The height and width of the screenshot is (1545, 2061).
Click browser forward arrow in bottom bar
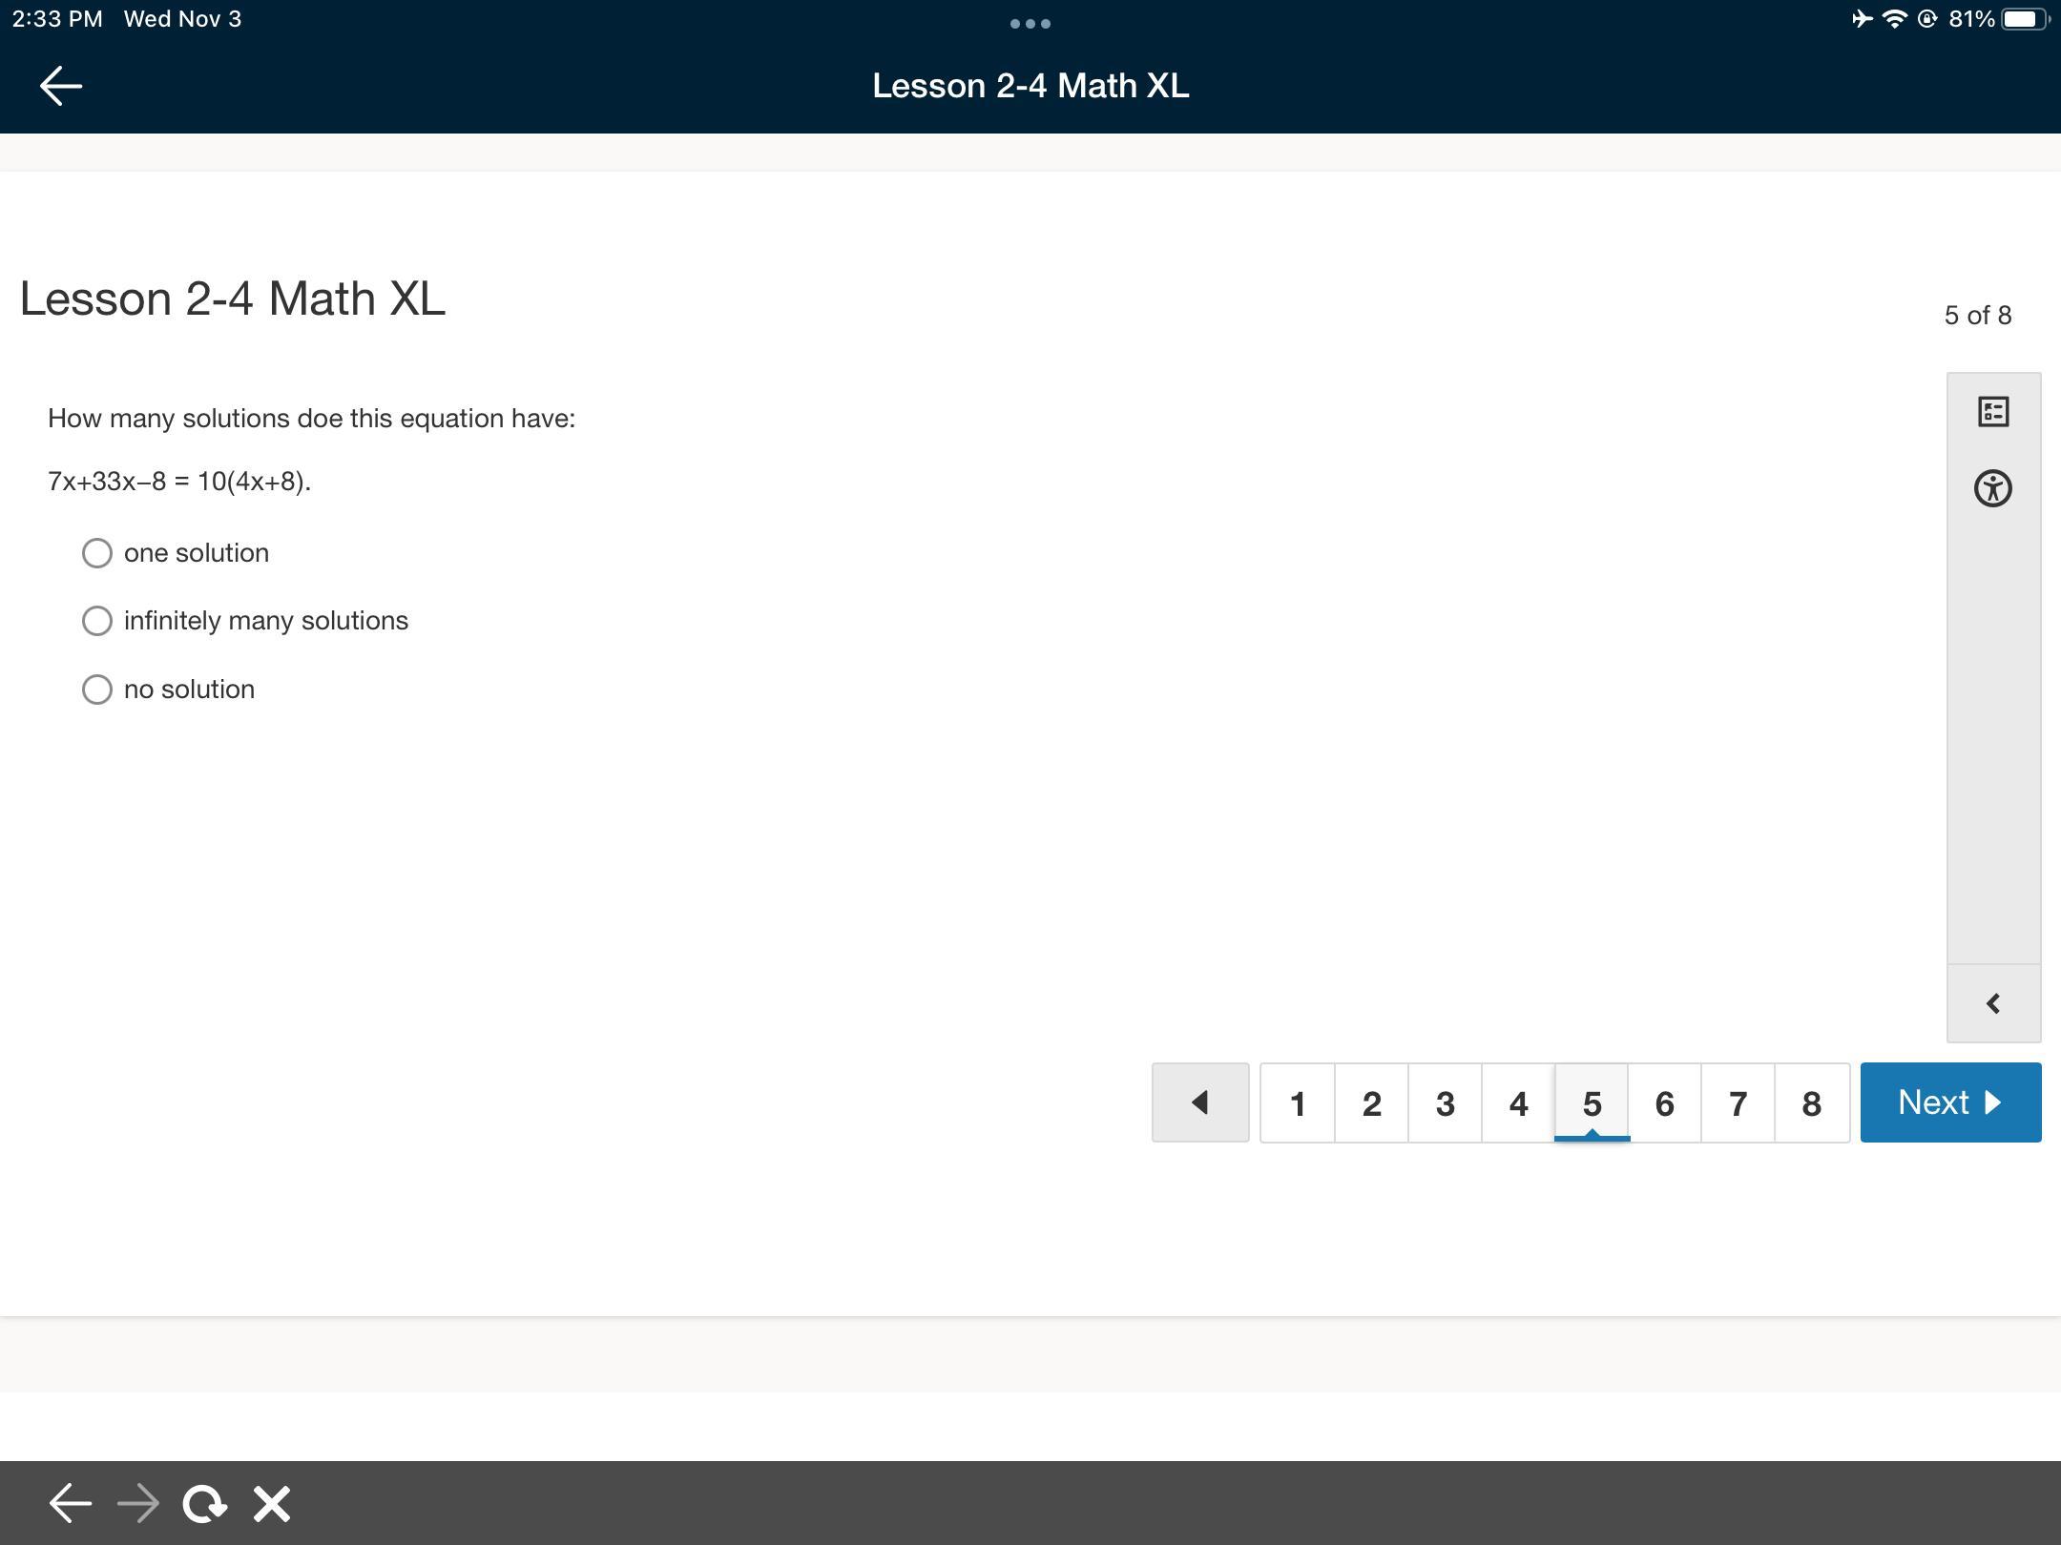138,1504
